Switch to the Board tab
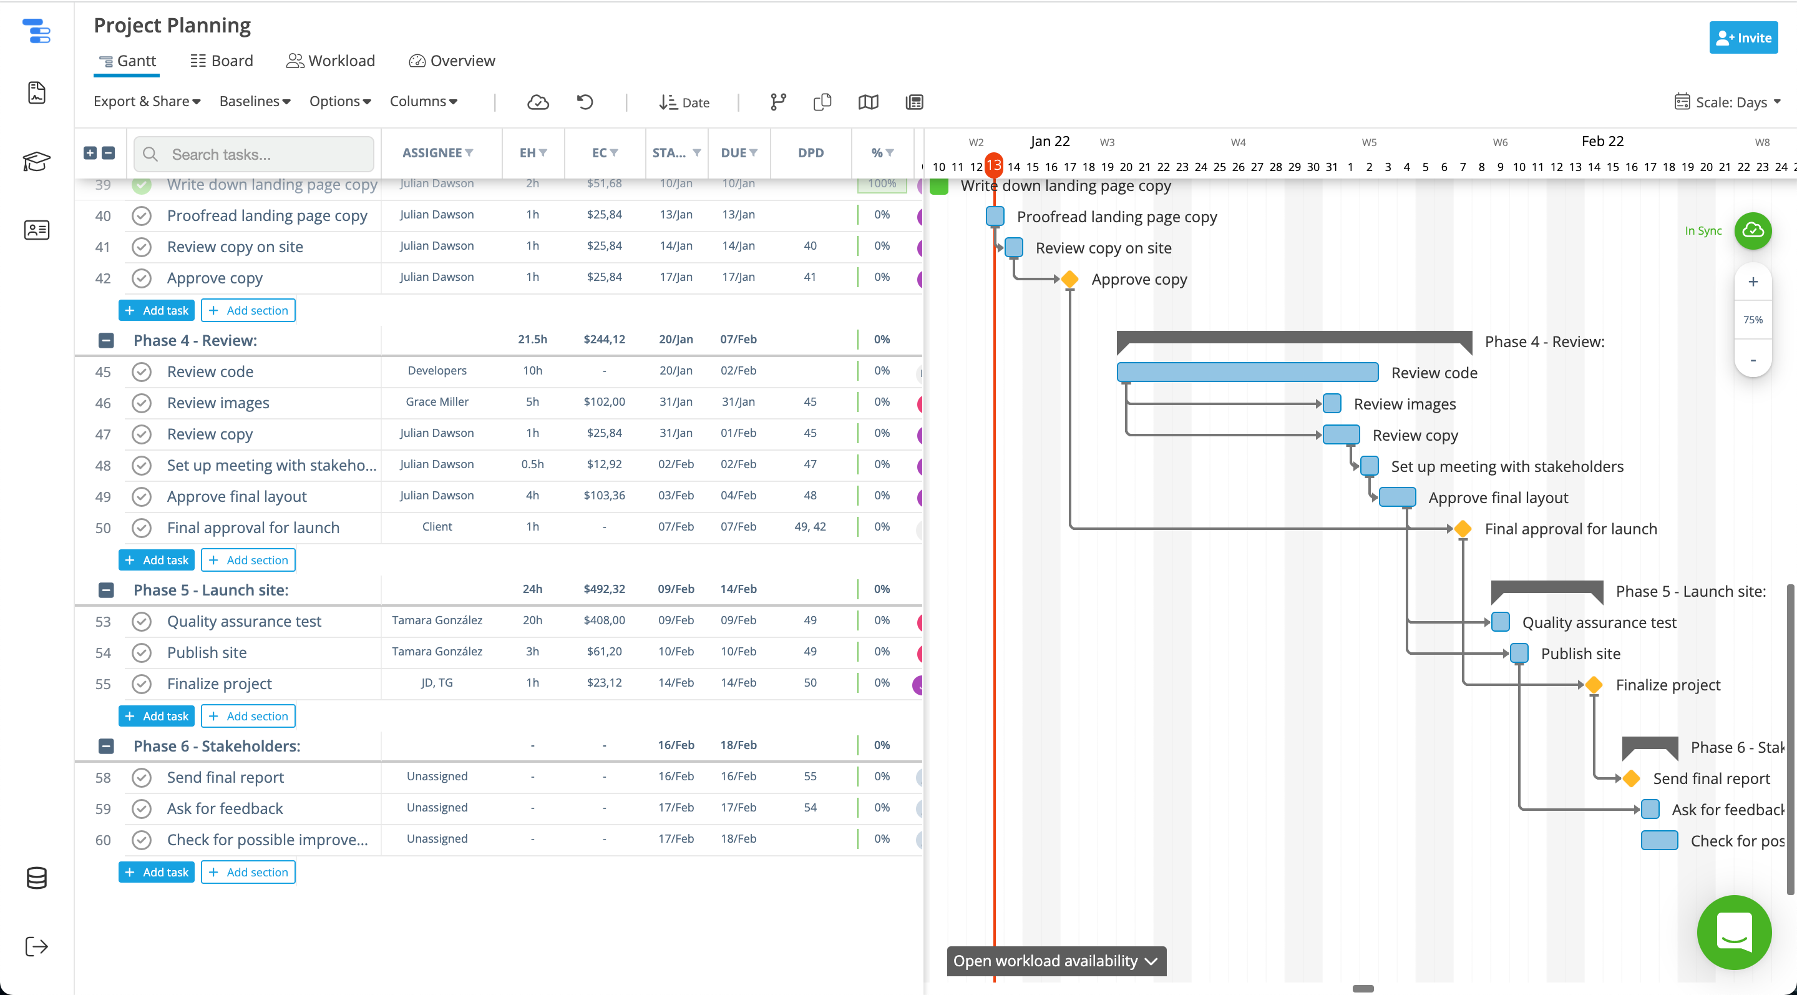Image resolution: width=1797 pixels, height=995 pixels. pyautogui.click(x=222, y=61)
